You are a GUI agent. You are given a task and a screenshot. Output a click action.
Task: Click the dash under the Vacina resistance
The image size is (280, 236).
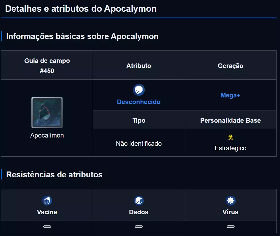(x=47, y=227)
